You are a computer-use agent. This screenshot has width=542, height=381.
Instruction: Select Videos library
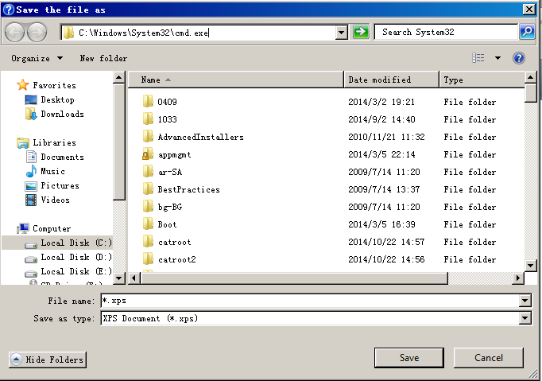tap(48, 200)
